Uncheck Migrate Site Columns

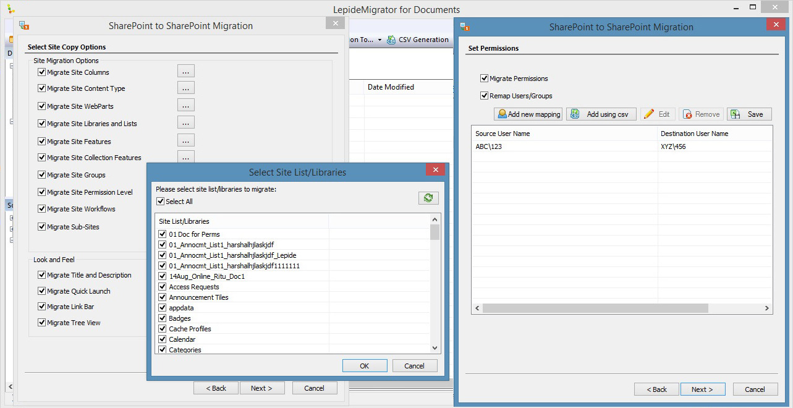pos(42,72)
